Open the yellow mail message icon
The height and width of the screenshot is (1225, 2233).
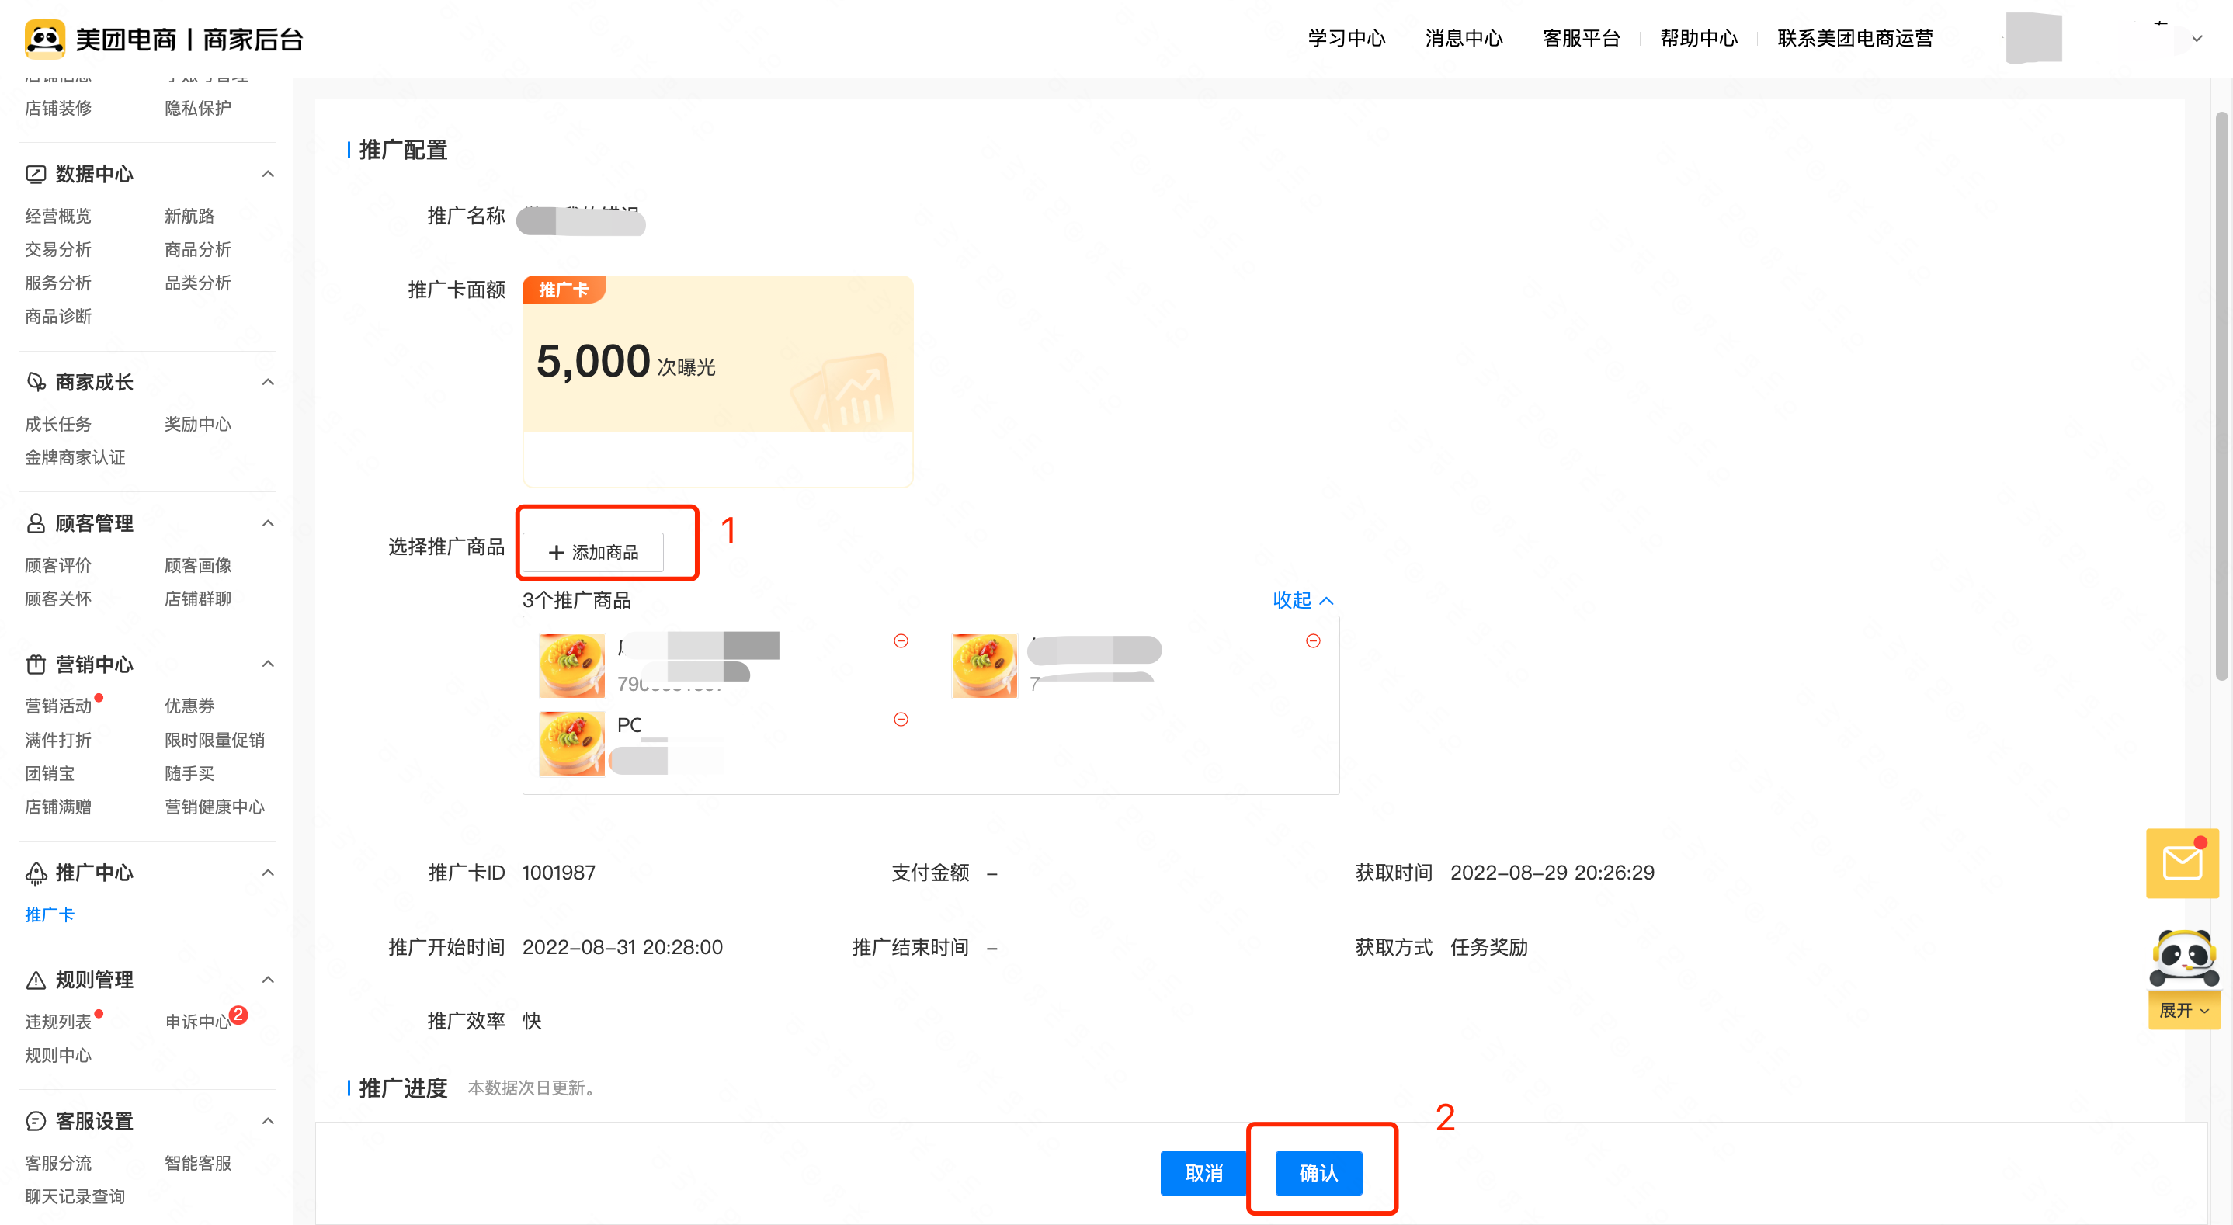click(2181, 863)
